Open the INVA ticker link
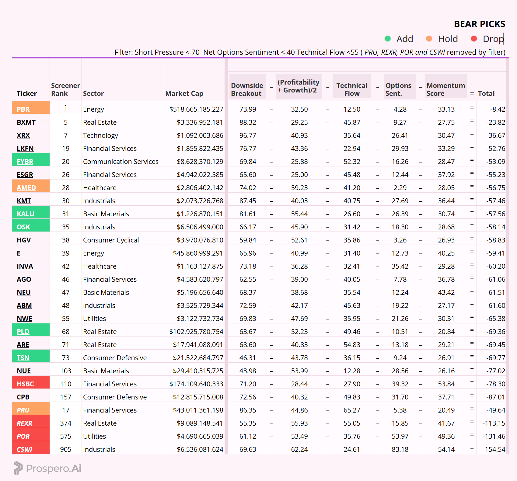This screenshot has height=481, width=517. pos(25,266)
